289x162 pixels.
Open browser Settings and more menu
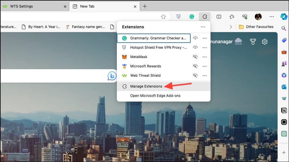pos(271,17)
